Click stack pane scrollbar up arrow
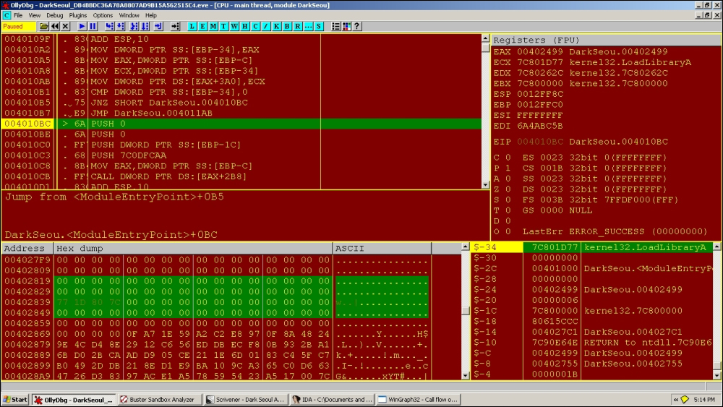 pos(717,247)
